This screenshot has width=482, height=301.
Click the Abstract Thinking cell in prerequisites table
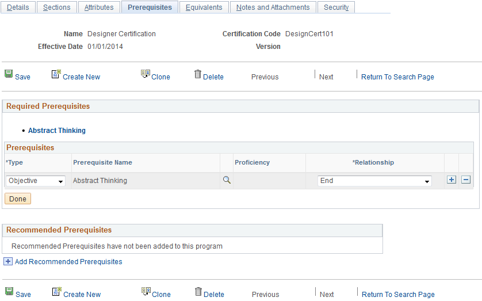[x=100, y=181]
